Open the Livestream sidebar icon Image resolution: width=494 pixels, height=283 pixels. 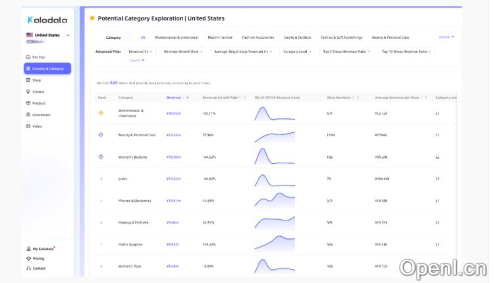(x=28, y=115)
